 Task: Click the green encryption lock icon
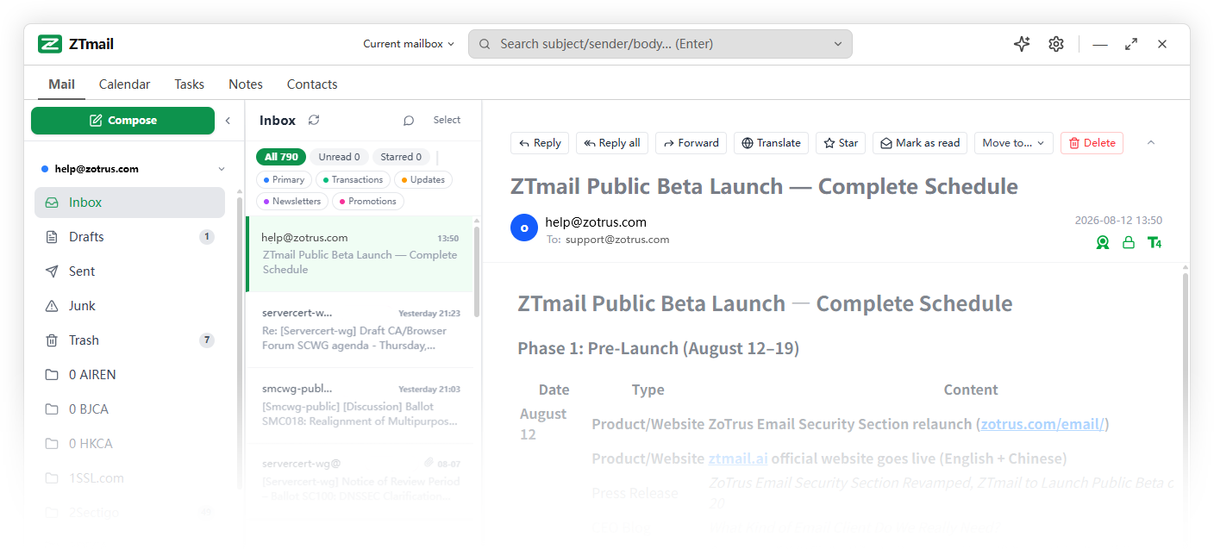1128,243
